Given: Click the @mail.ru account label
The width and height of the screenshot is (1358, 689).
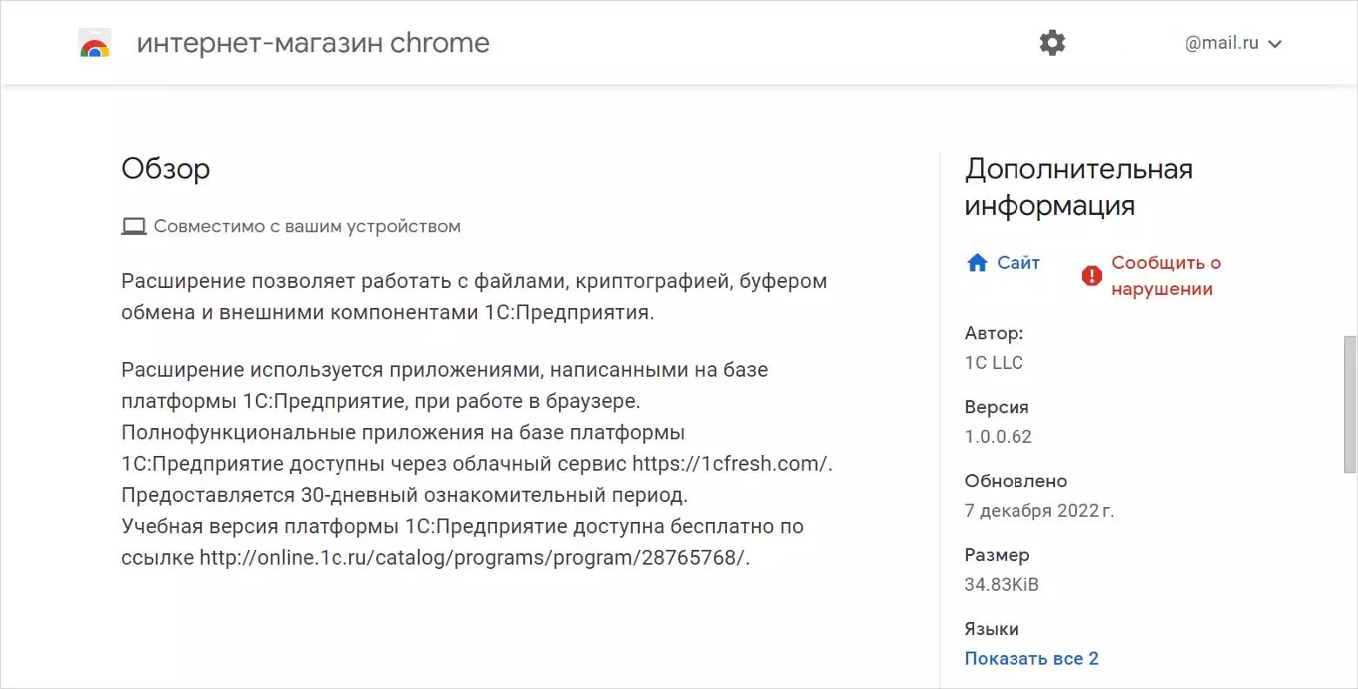Looking at the screenshot, I should [1221, 43].
